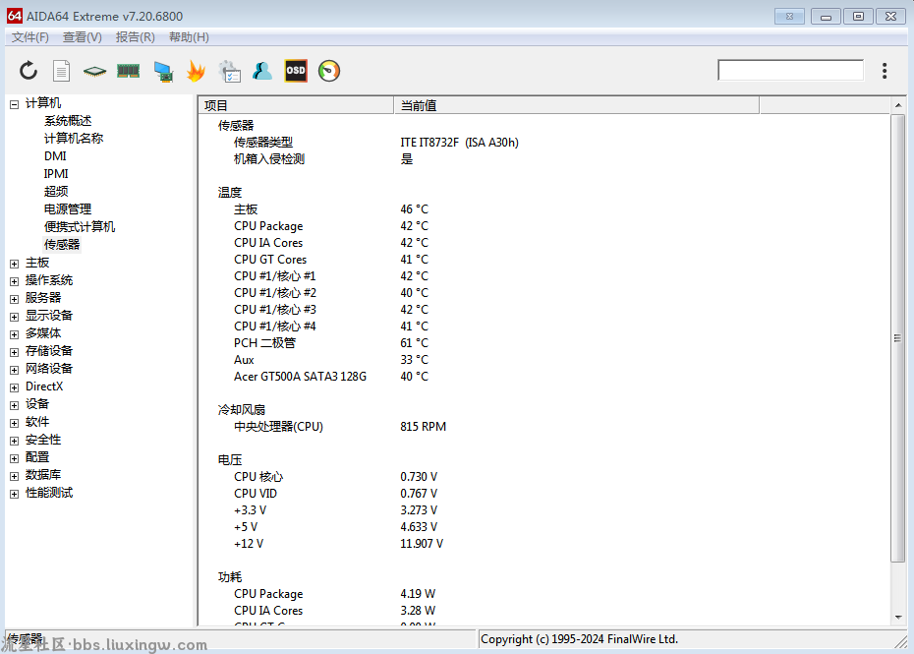The image size is (914, 654).
Task: Select the CPU VID row
Action: tap(545, 494)
